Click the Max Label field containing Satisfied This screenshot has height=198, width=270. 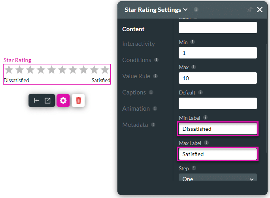[218, 154]
